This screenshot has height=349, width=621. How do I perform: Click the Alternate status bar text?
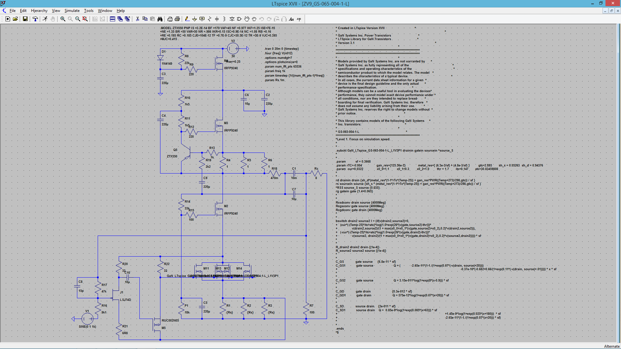[612, 346]
